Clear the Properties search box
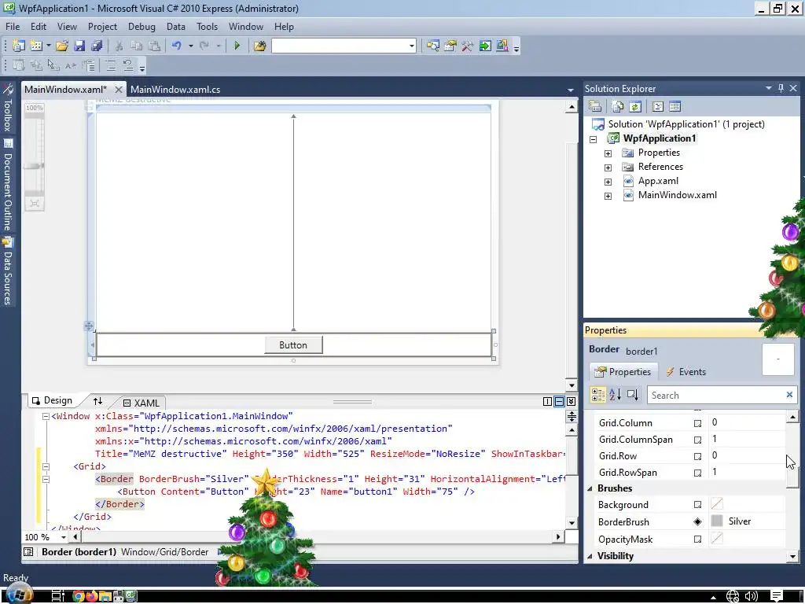 pyautogui.click(x=789, y=395)
